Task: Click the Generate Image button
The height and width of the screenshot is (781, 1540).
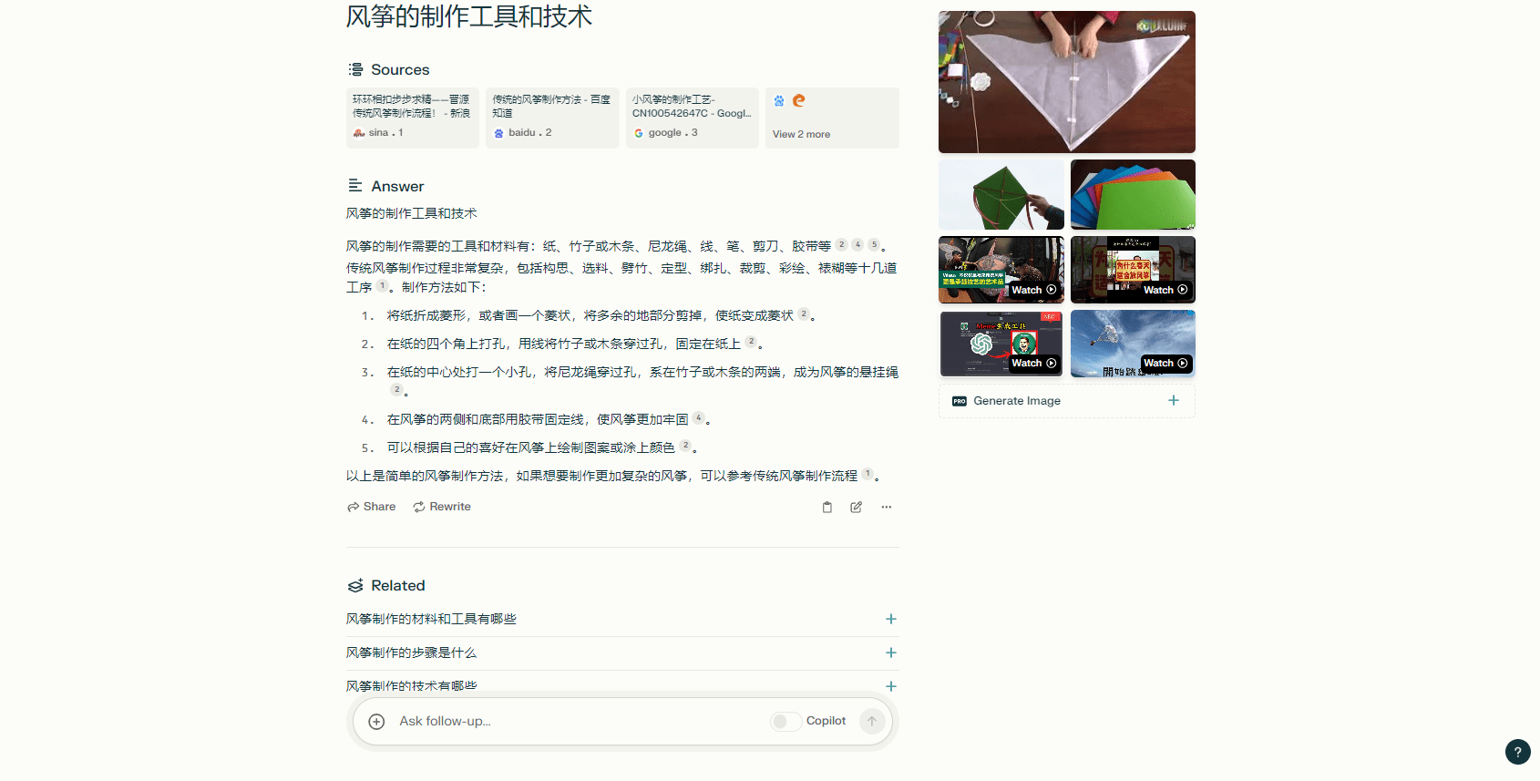Action: [x=1066, y=401]
